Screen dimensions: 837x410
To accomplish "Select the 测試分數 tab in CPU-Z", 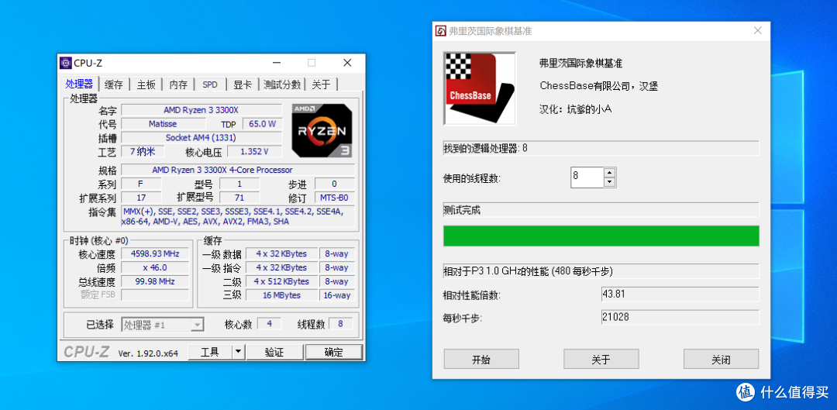I will [x=282, y=84].
